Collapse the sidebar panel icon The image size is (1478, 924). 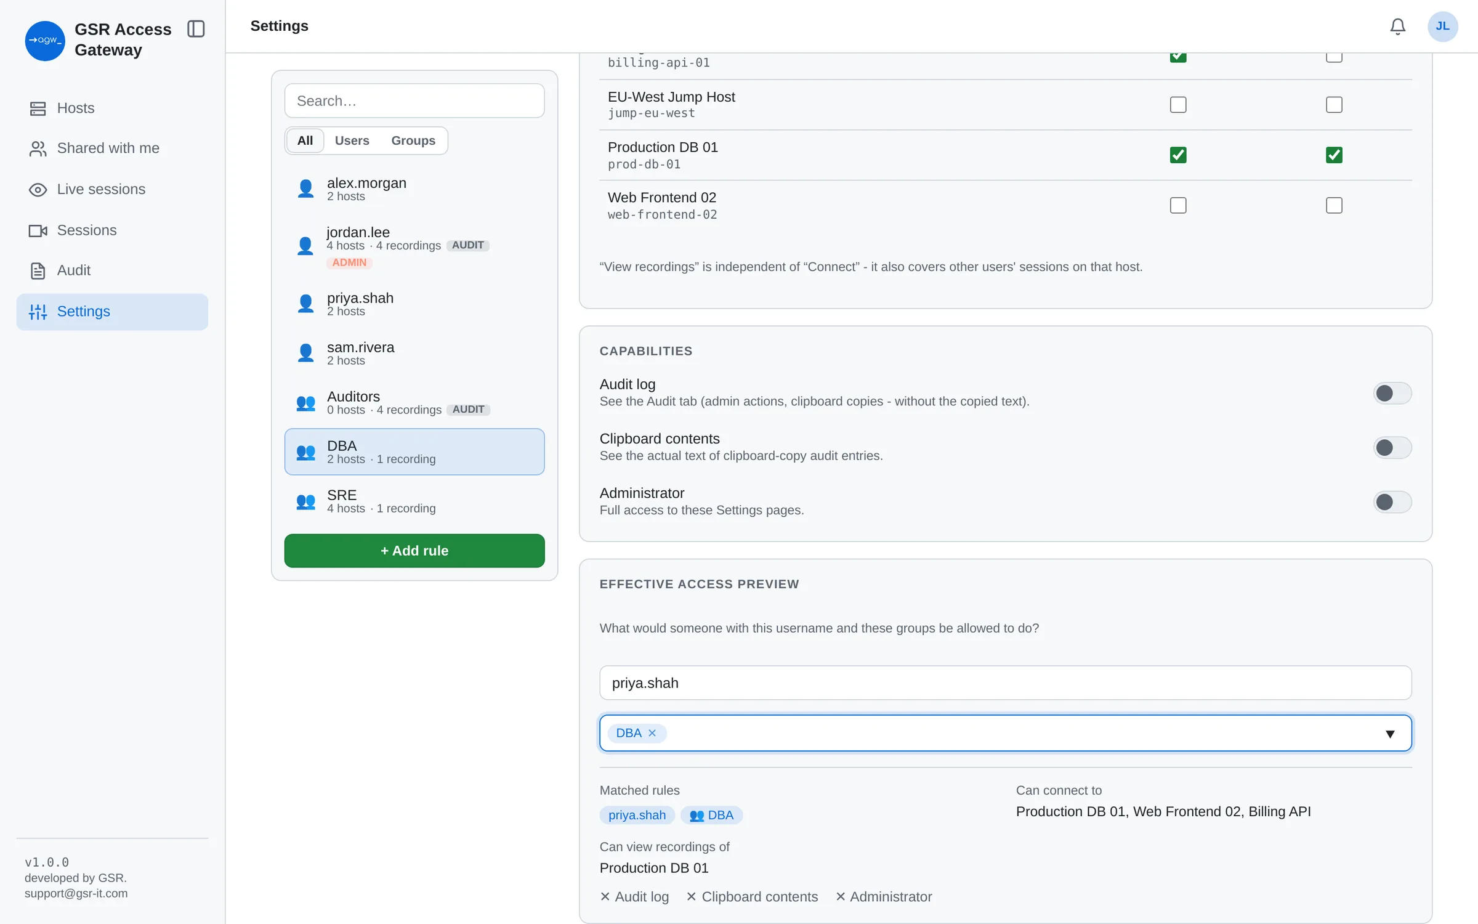point(196,29)
